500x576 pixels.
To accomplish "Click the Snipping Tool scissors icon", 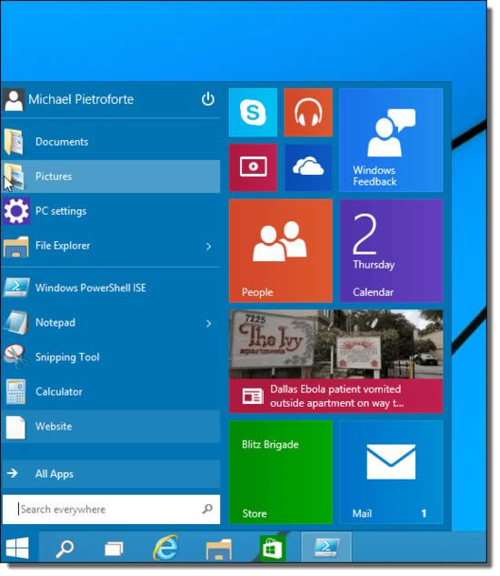I will click(x=15, y=357).
